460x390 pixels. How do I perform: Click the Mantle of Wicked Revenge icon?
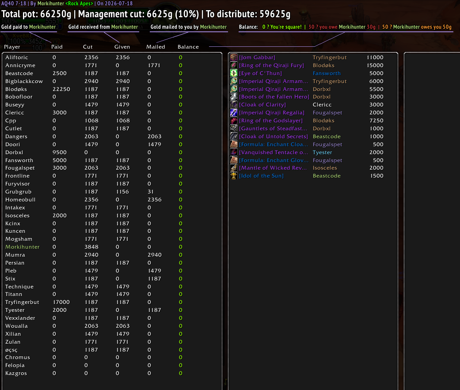(x=233, y=168)
